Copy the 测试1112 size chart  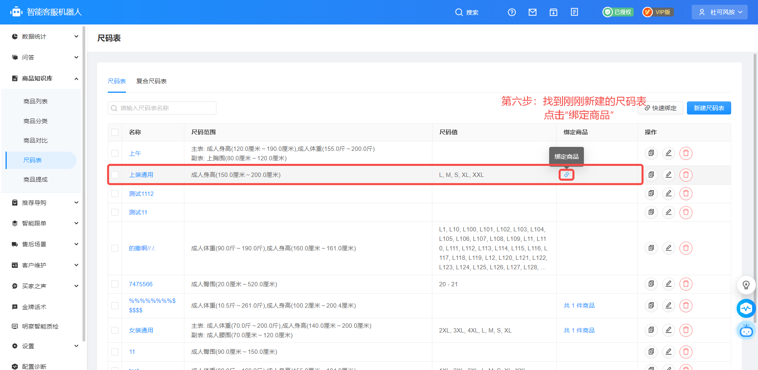point(651,193)
